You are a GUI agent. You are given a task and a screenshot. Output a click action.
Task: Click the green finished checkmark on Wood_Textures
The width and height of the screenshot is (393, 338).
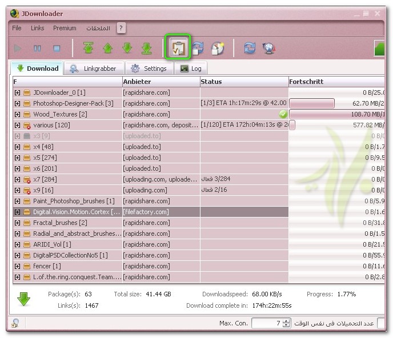(283, 114)
